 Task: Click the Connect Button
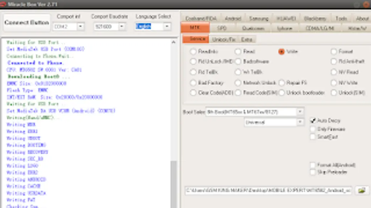click(x=26, y=23)
